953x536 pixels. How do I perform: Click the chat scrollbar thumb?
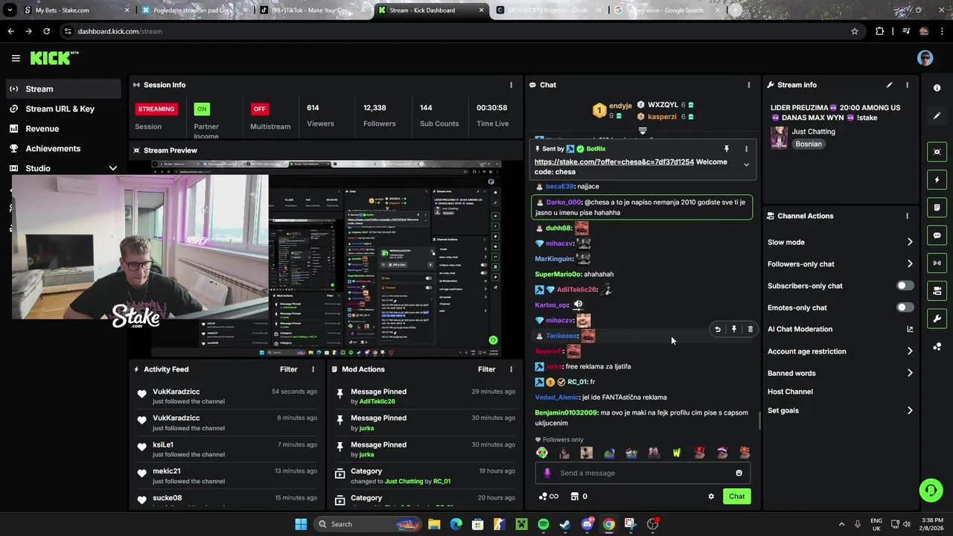pyautogui.click(x=759, y=421)
